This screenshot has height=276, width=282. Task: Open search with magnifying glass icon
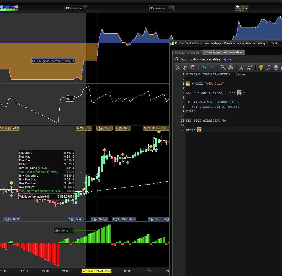tap(223, 68)
